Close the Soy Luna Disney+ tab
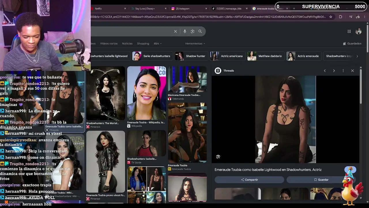Image resolution: width=369 pixels, height=208 pixels. point(165,9)
